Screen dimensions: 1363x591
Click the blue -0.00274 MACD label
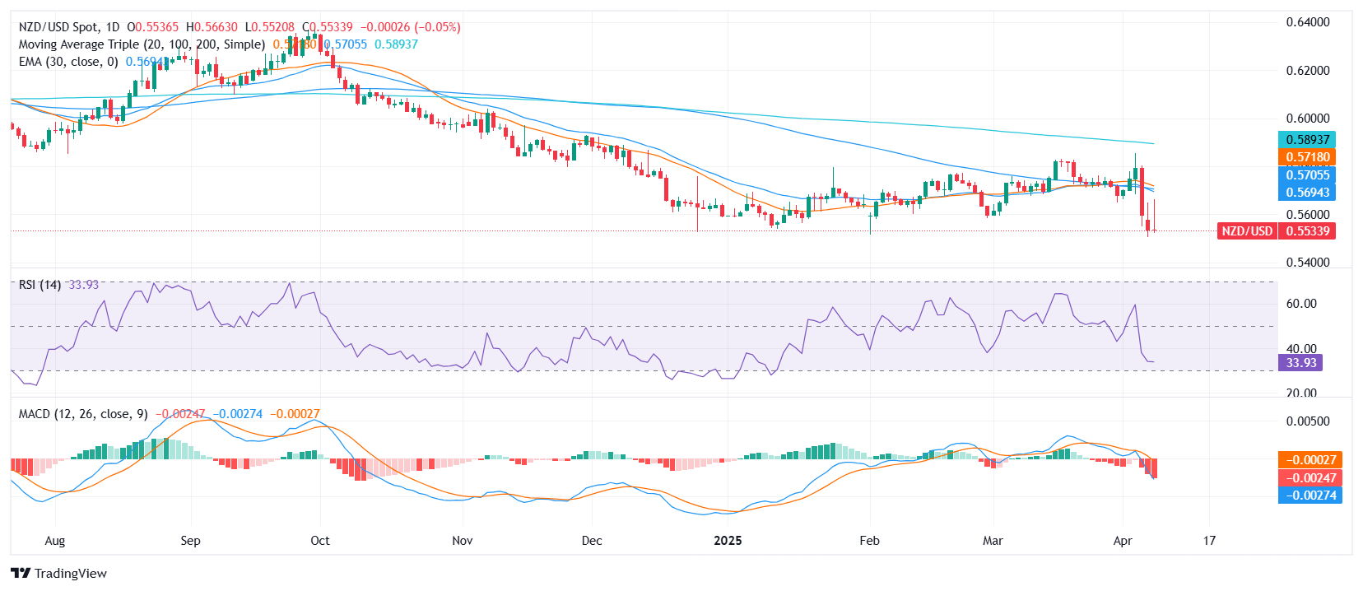click(x=1310, y=496)
